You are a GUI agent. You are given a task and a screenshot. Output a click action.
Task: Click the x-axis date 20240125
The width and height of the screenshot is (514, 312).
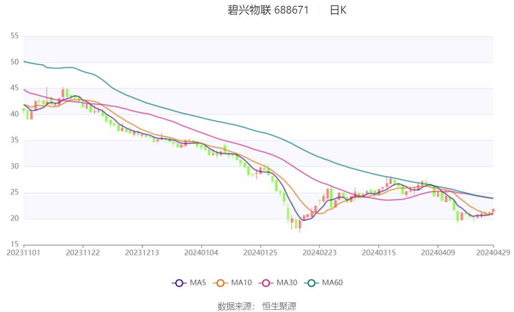(x=260, y=253)
